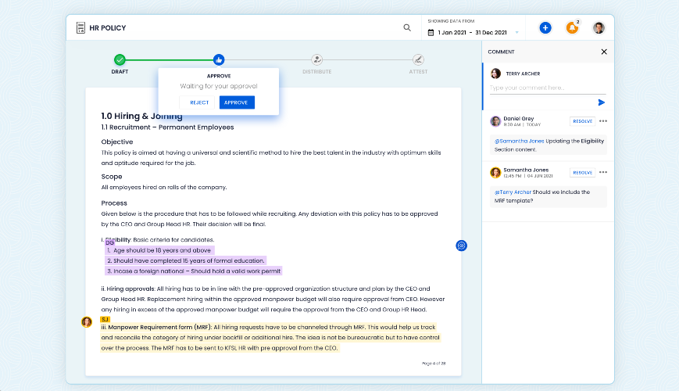Click the "Scope" heading
The width and height of the screenshot is (679, 391).
(x=112, y=177)
